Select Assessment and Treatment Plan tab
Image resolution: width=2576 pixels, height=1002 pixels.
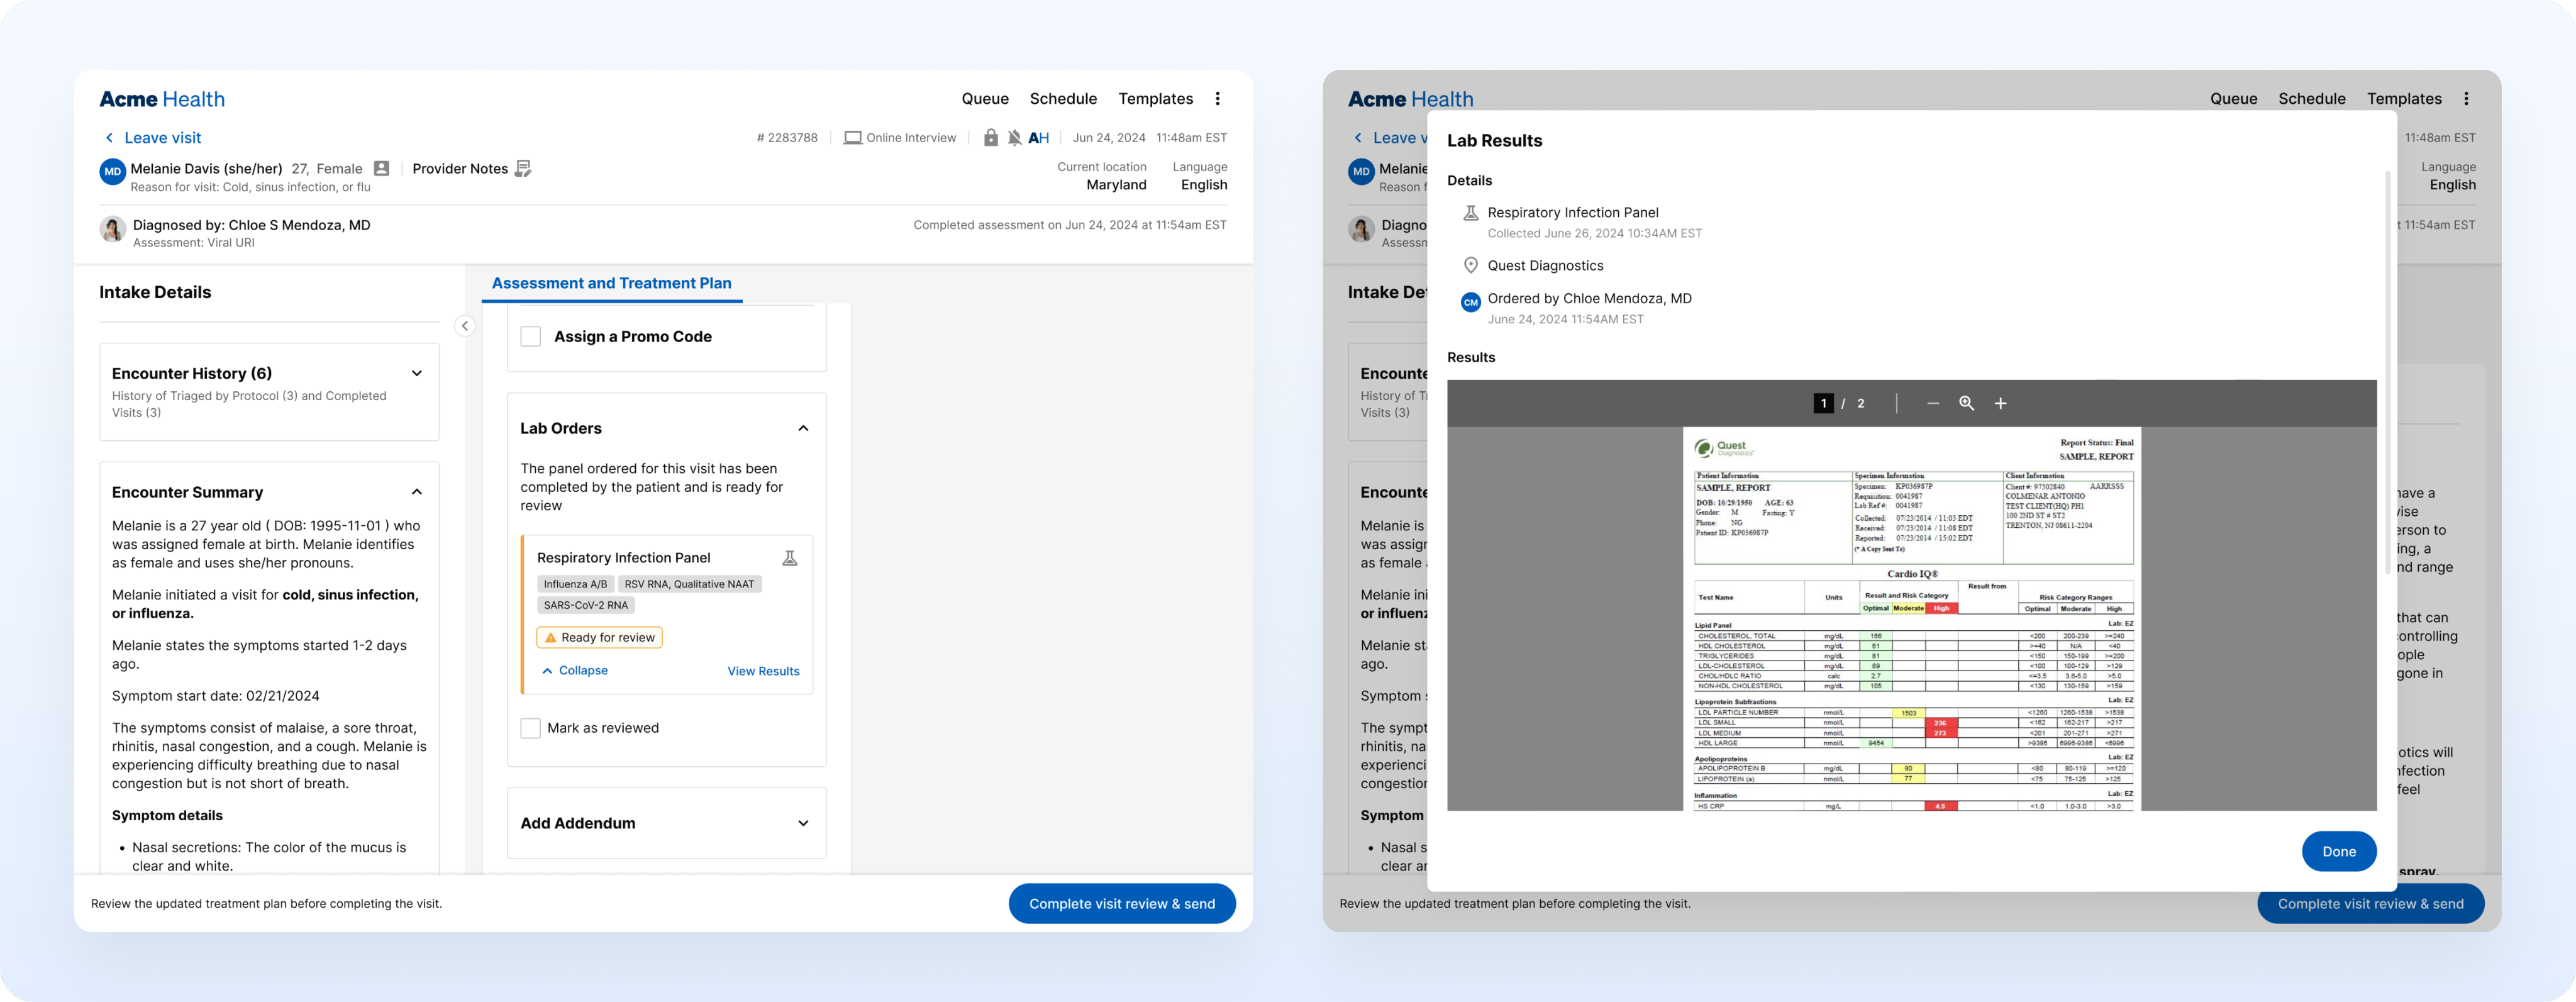coord(611,283)
